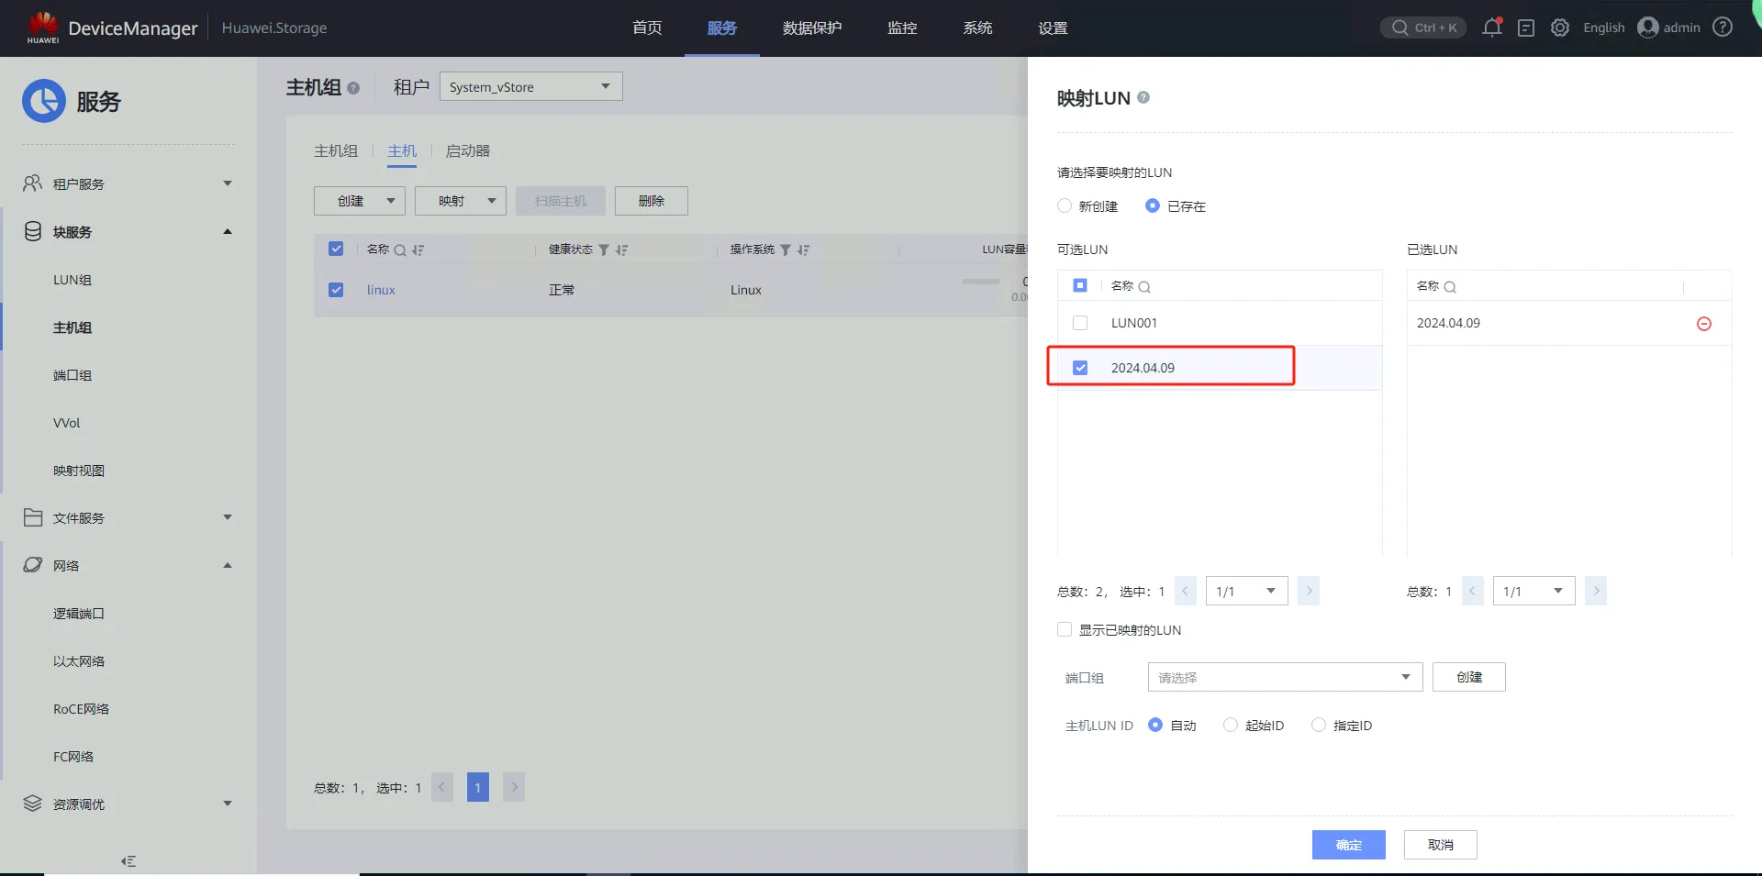Select the 指定ID radio option
This screenshot has height=876, width=1762.
(1319, 726)
